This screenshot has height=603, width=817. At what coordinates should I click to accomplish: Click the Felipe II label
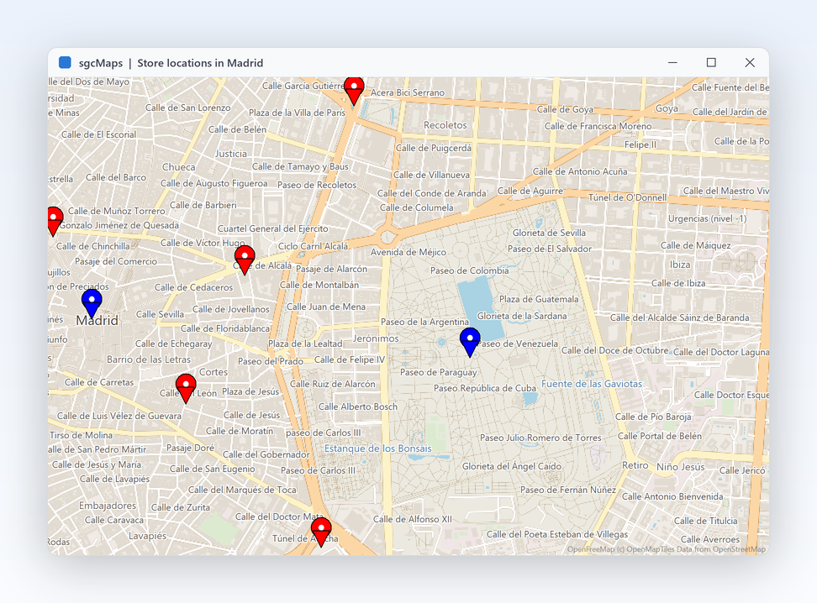click(x=640, y=144)
